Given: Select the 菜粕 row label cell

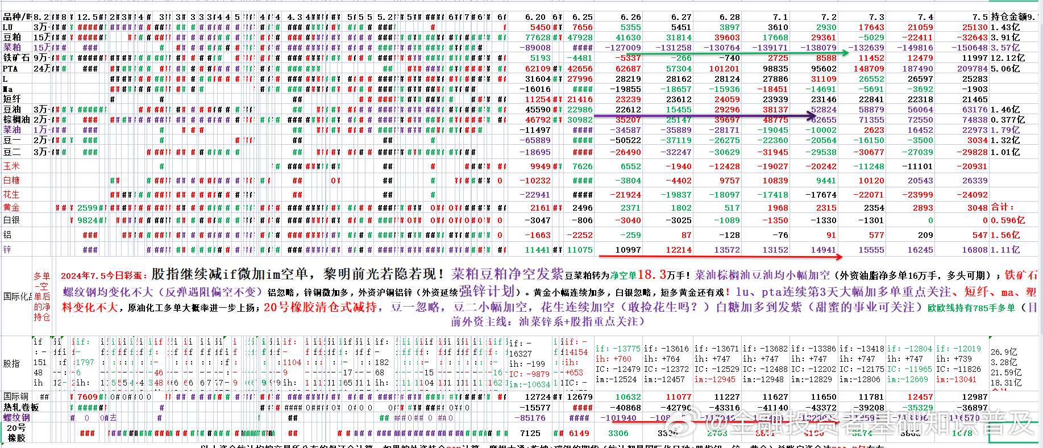Looking at the screenshot, I should click(x=17, y=48).
